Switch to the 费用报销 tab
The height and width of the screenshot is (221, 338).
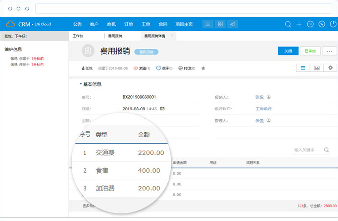coord(114,36)
